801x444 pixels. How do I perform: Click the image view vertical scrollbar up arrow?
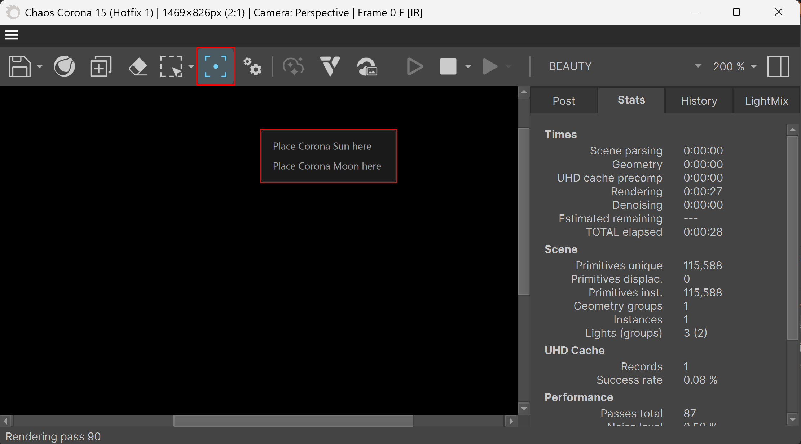click(x=524, y=92)
